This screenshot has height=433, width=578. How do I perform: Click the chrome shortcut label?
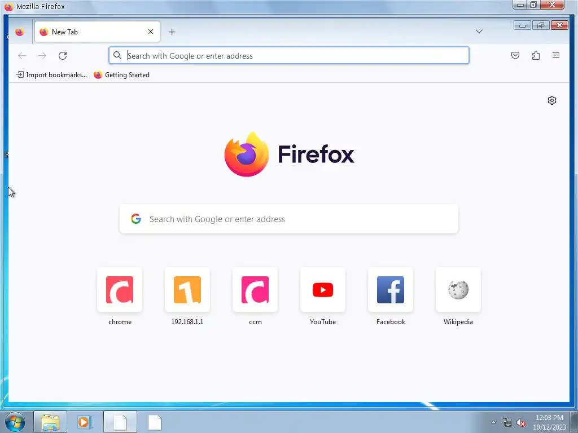point(120,322)
